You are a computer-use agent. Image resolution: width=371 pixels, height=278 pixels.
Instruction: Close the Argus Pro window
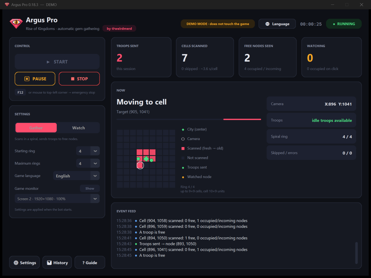[362, 4]
